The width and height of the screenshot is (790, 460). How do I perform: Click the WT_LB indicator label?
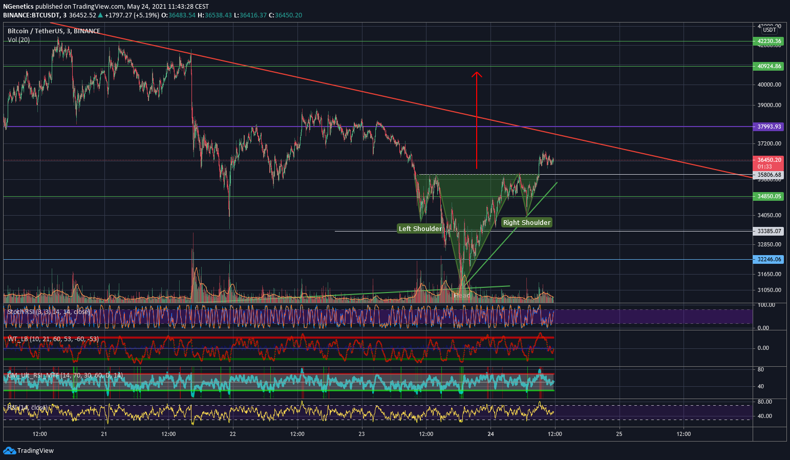click(x=53, y=339)
